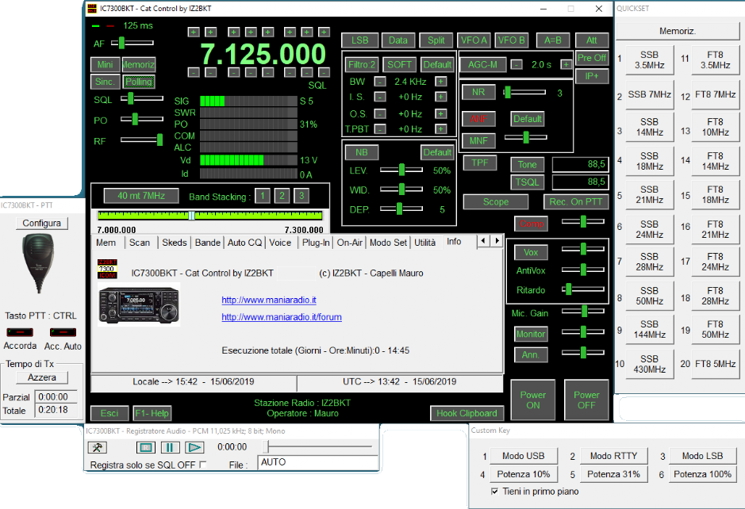This screenshot has height=509, width=745.
Task: Start playback in the audio recorder
Action: pos(194,447)
